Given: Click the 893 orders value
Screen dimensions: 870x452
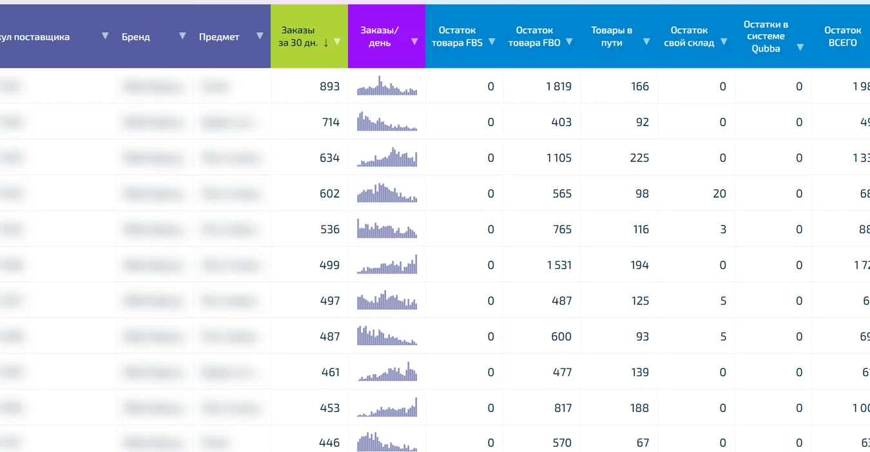Looking at the screenshot, I should click(329, 86).
